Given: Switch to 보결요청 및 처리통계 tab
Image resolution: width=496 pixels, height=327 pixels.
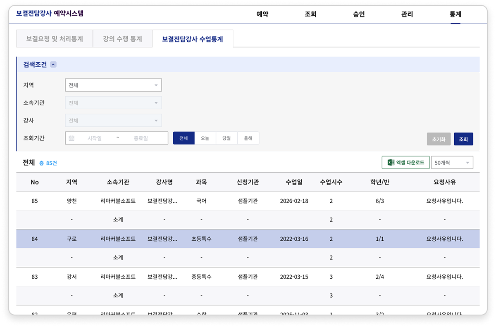Looking at the screenshot, I should (x=54, y=39).
